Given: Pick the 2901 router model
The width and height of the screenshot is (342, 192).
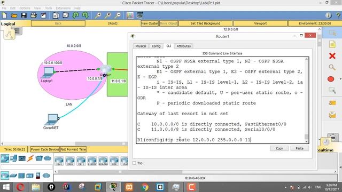Looking at the screenshot, I should click(70, 161).
